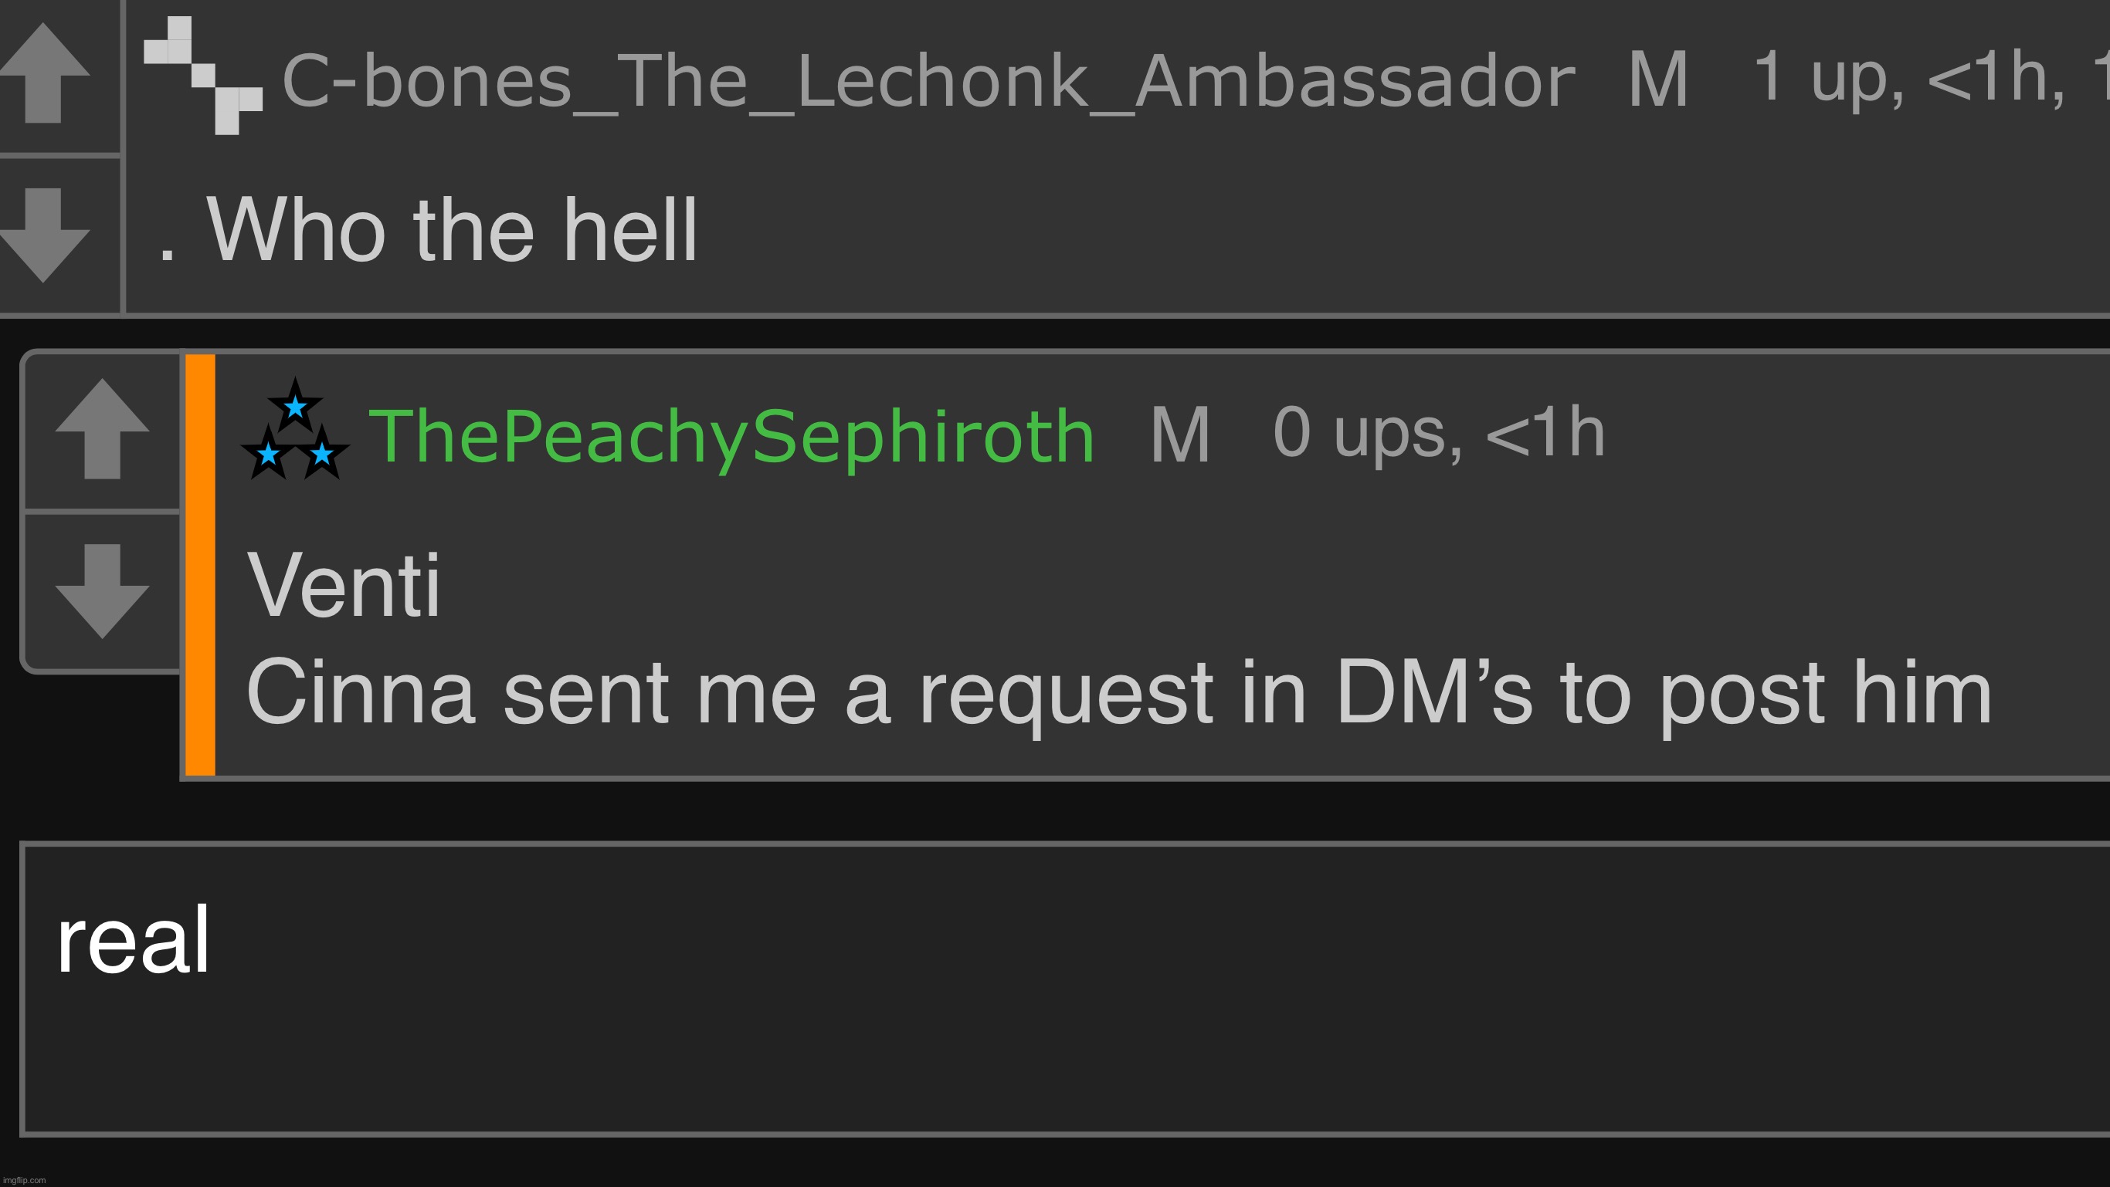The width and height of the screenshot is (2110, 1187).
Task: Downvote ThePeachySephiroth's reply
Action: click(103, 591)
